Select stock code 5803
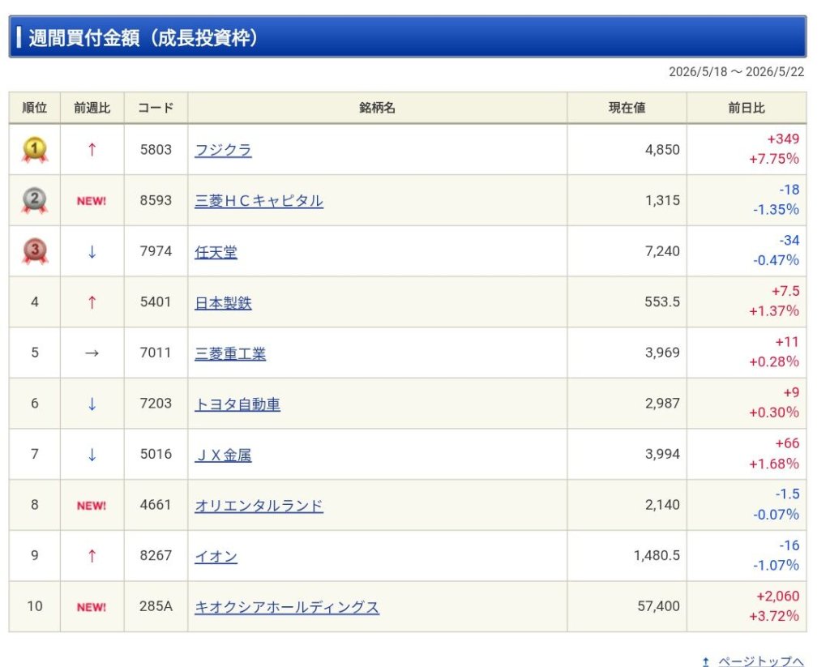Viewport: 830px width, 667px height. pyautogui.click(x=156, y=150)
